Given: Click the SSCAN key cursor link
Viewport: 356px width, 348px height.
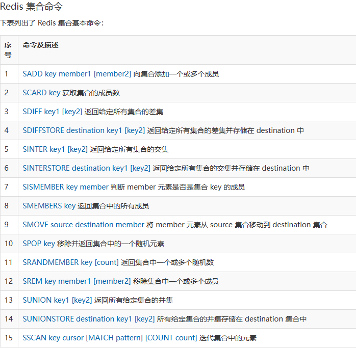Looking at the screenshot, I should click(110, 338).
